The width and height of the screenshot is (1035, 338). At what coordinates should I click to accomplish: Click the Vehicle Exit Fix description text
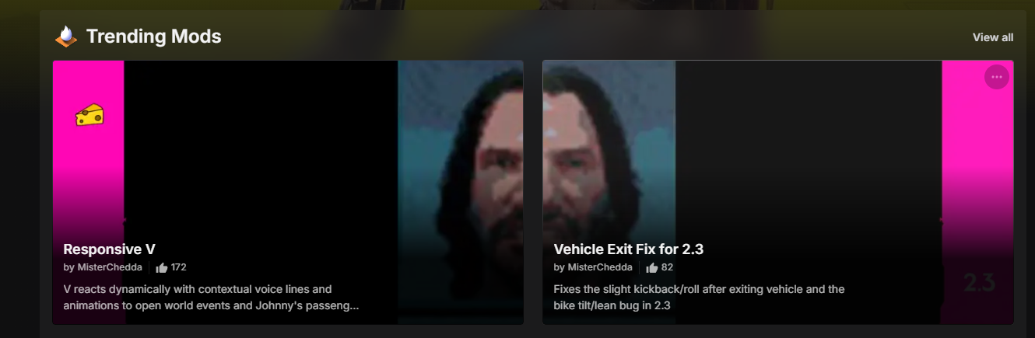coord(699,297)
